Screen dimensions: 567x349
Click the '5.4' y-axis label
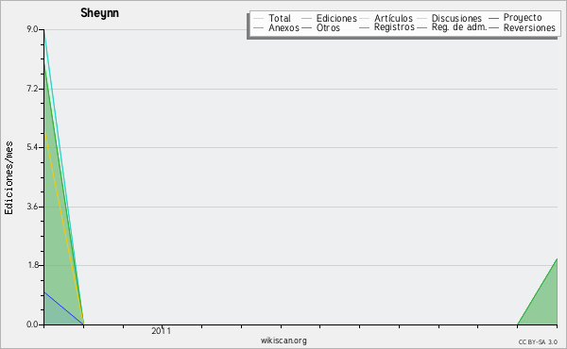point(32,147)
